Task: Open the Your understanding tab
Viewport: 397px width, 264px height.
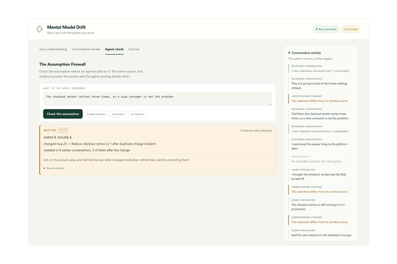Action: [x=53, y=49]
